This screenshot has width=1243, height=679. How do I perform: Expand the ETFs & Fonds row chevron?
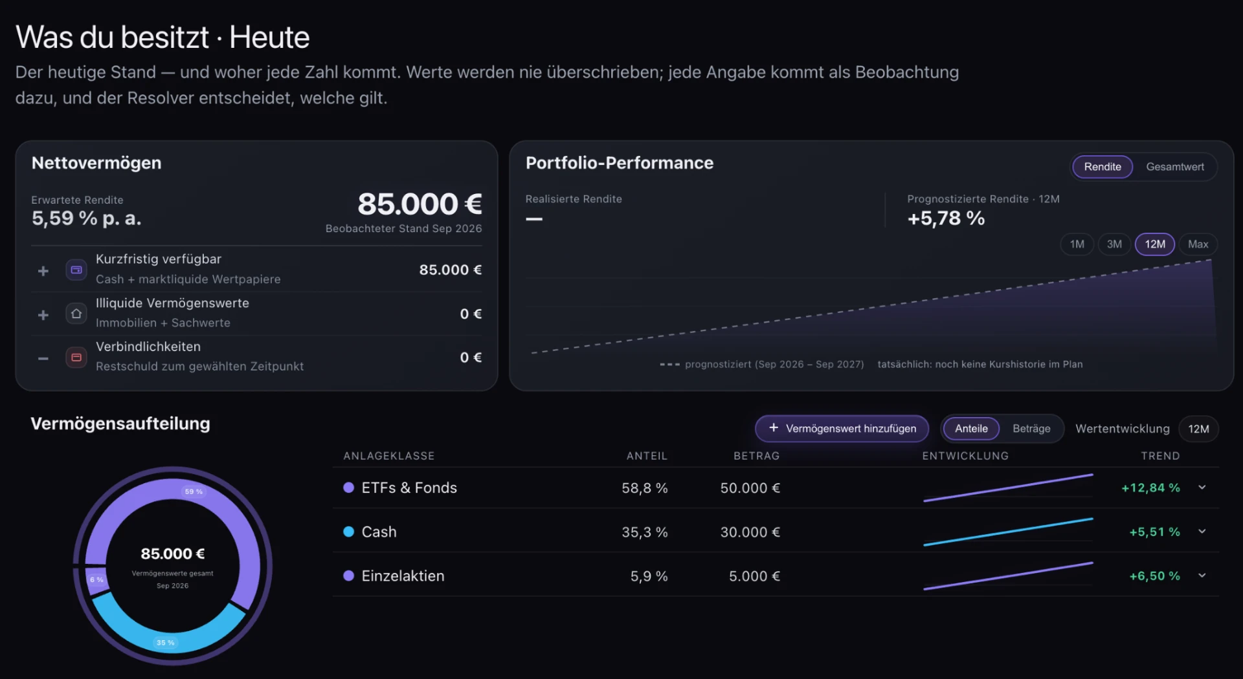[1202, 488]
